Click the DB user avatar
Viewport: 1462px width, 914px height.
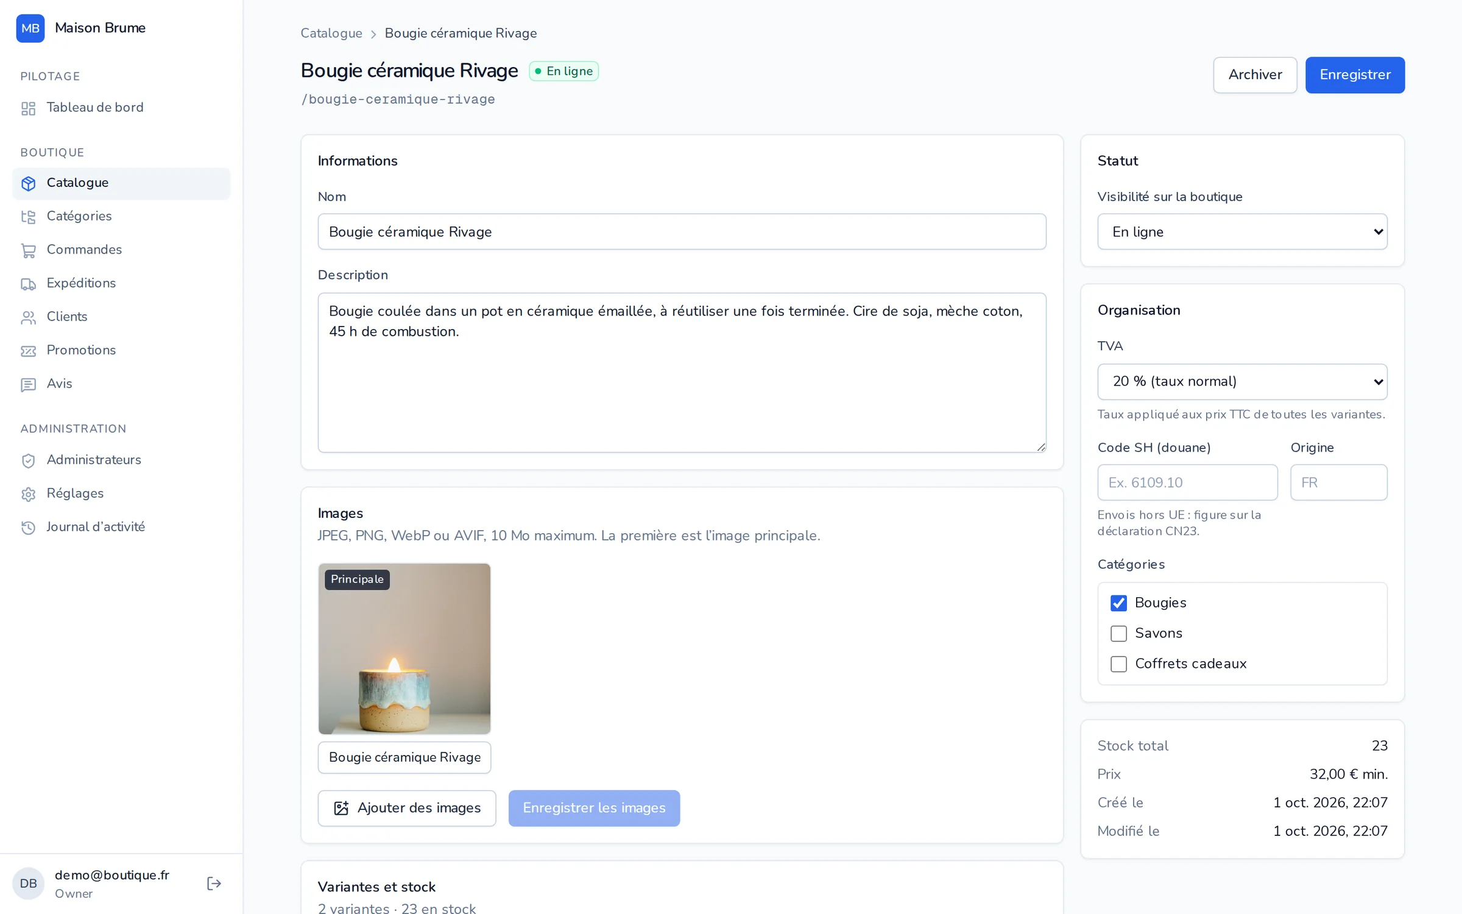click(28, 884)
